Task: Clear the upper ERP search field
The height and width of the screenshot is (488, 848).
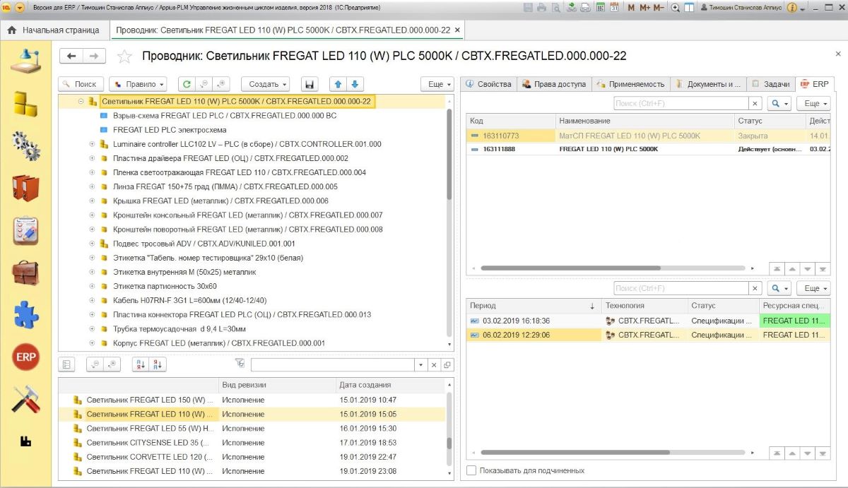Action: coord(755,103)
